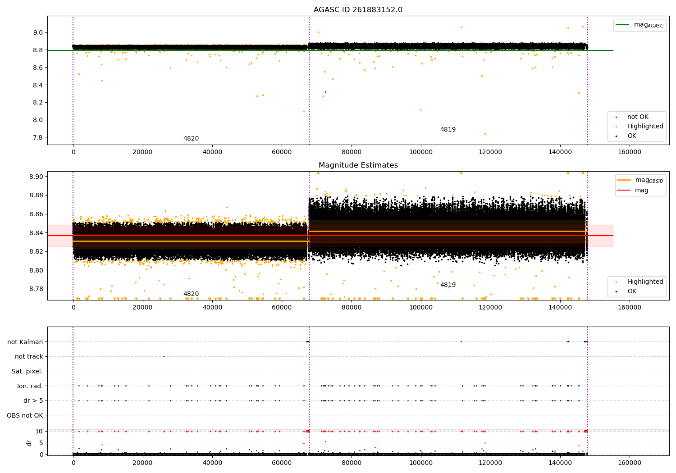Select the "dr > 5" row label
The height and width of the screenshot is (473, 676).
coord(33,401)
